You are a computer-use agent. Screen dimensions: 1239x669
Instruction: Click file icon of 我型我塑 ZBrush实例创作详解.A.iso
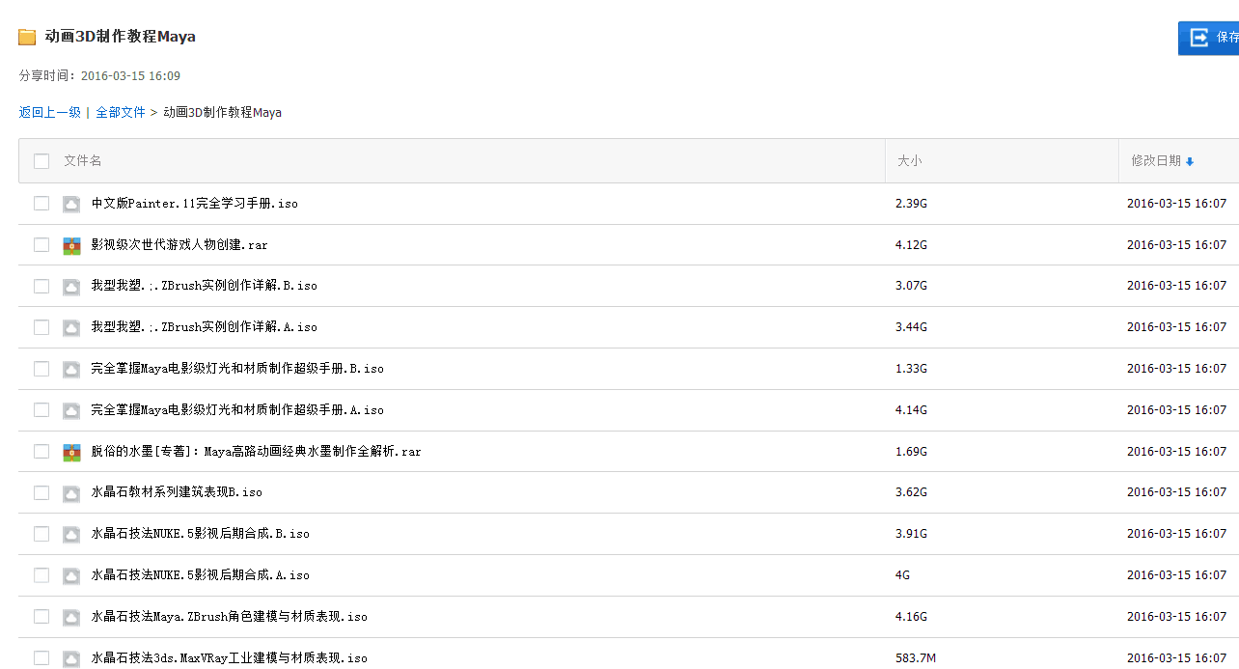71,328
